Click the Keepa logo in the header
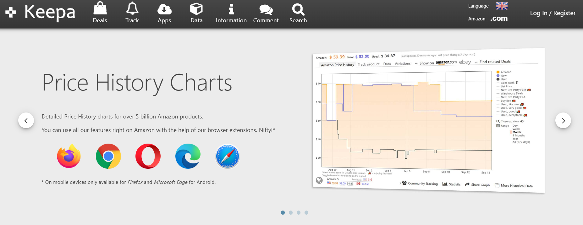Screen dimensions: 583x225 coord(41,13)
